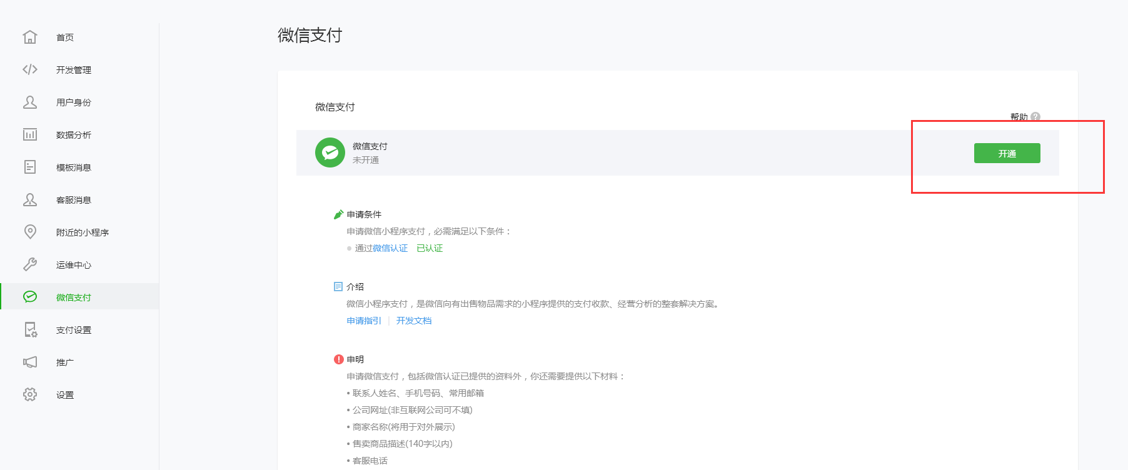
Task: Click the 申请条件 heading
Action: point(364,214)
